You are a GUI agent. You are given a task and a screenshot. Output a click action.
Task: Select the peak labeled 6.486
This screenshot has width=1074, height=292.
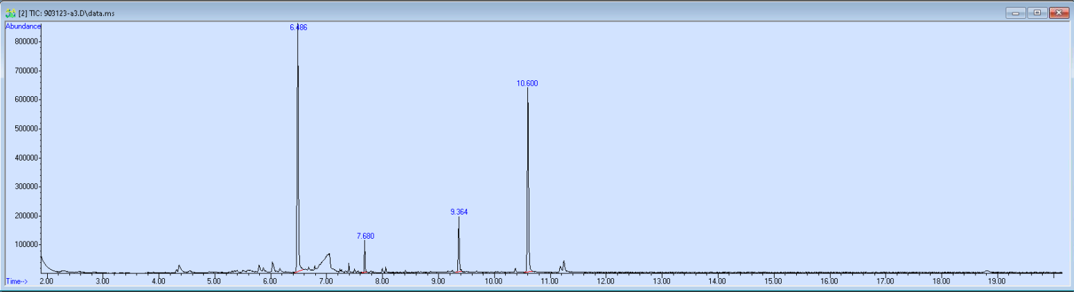[298, 27]
